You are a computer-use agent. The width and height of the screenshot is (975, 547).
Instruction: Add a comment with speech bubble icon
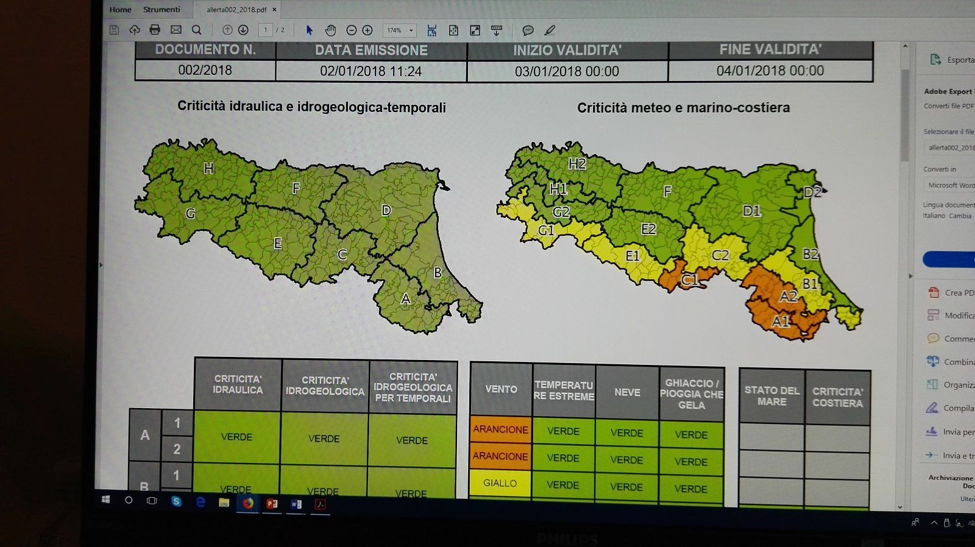point(528,30)
